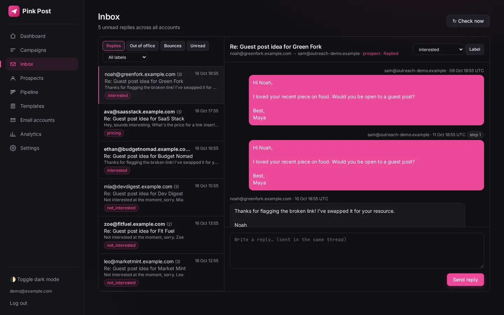Viewport: 504px width, 315px height.
Task: Click the reply text area
Action: tap(357, 251)
